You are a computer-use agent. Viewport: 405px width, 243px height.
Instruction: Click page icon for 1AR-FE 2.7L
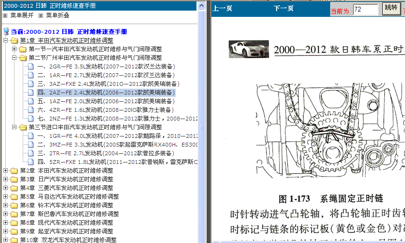click(31, 75)
